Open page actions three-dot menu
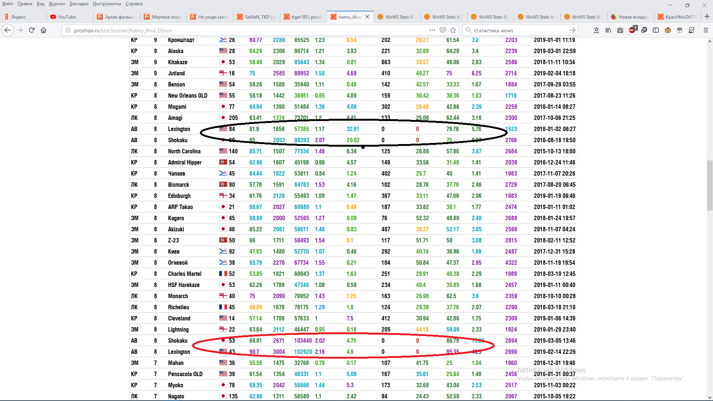 click(x=432, y=30)
